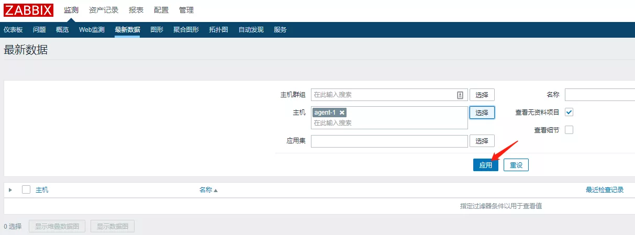The image size is (635, 235).
Task: Expand all rows with the table triangle
Action: coord(10,190)
